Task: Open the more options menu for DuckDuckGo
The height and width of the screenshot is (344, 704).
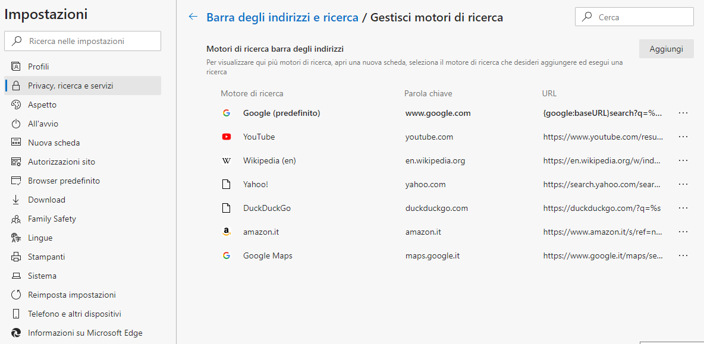Action: pyautogui.click(x=683, y=208)
